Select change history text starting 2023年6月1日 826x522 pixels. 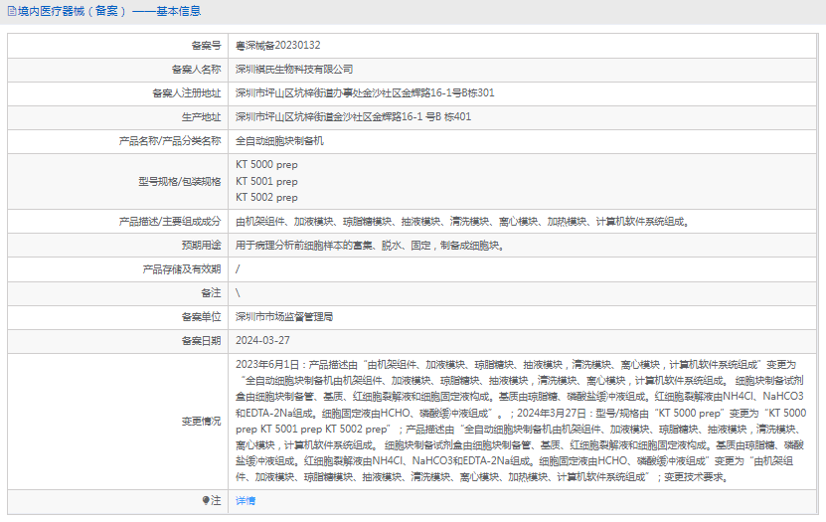pyautogui.click(x=521, y=421)
